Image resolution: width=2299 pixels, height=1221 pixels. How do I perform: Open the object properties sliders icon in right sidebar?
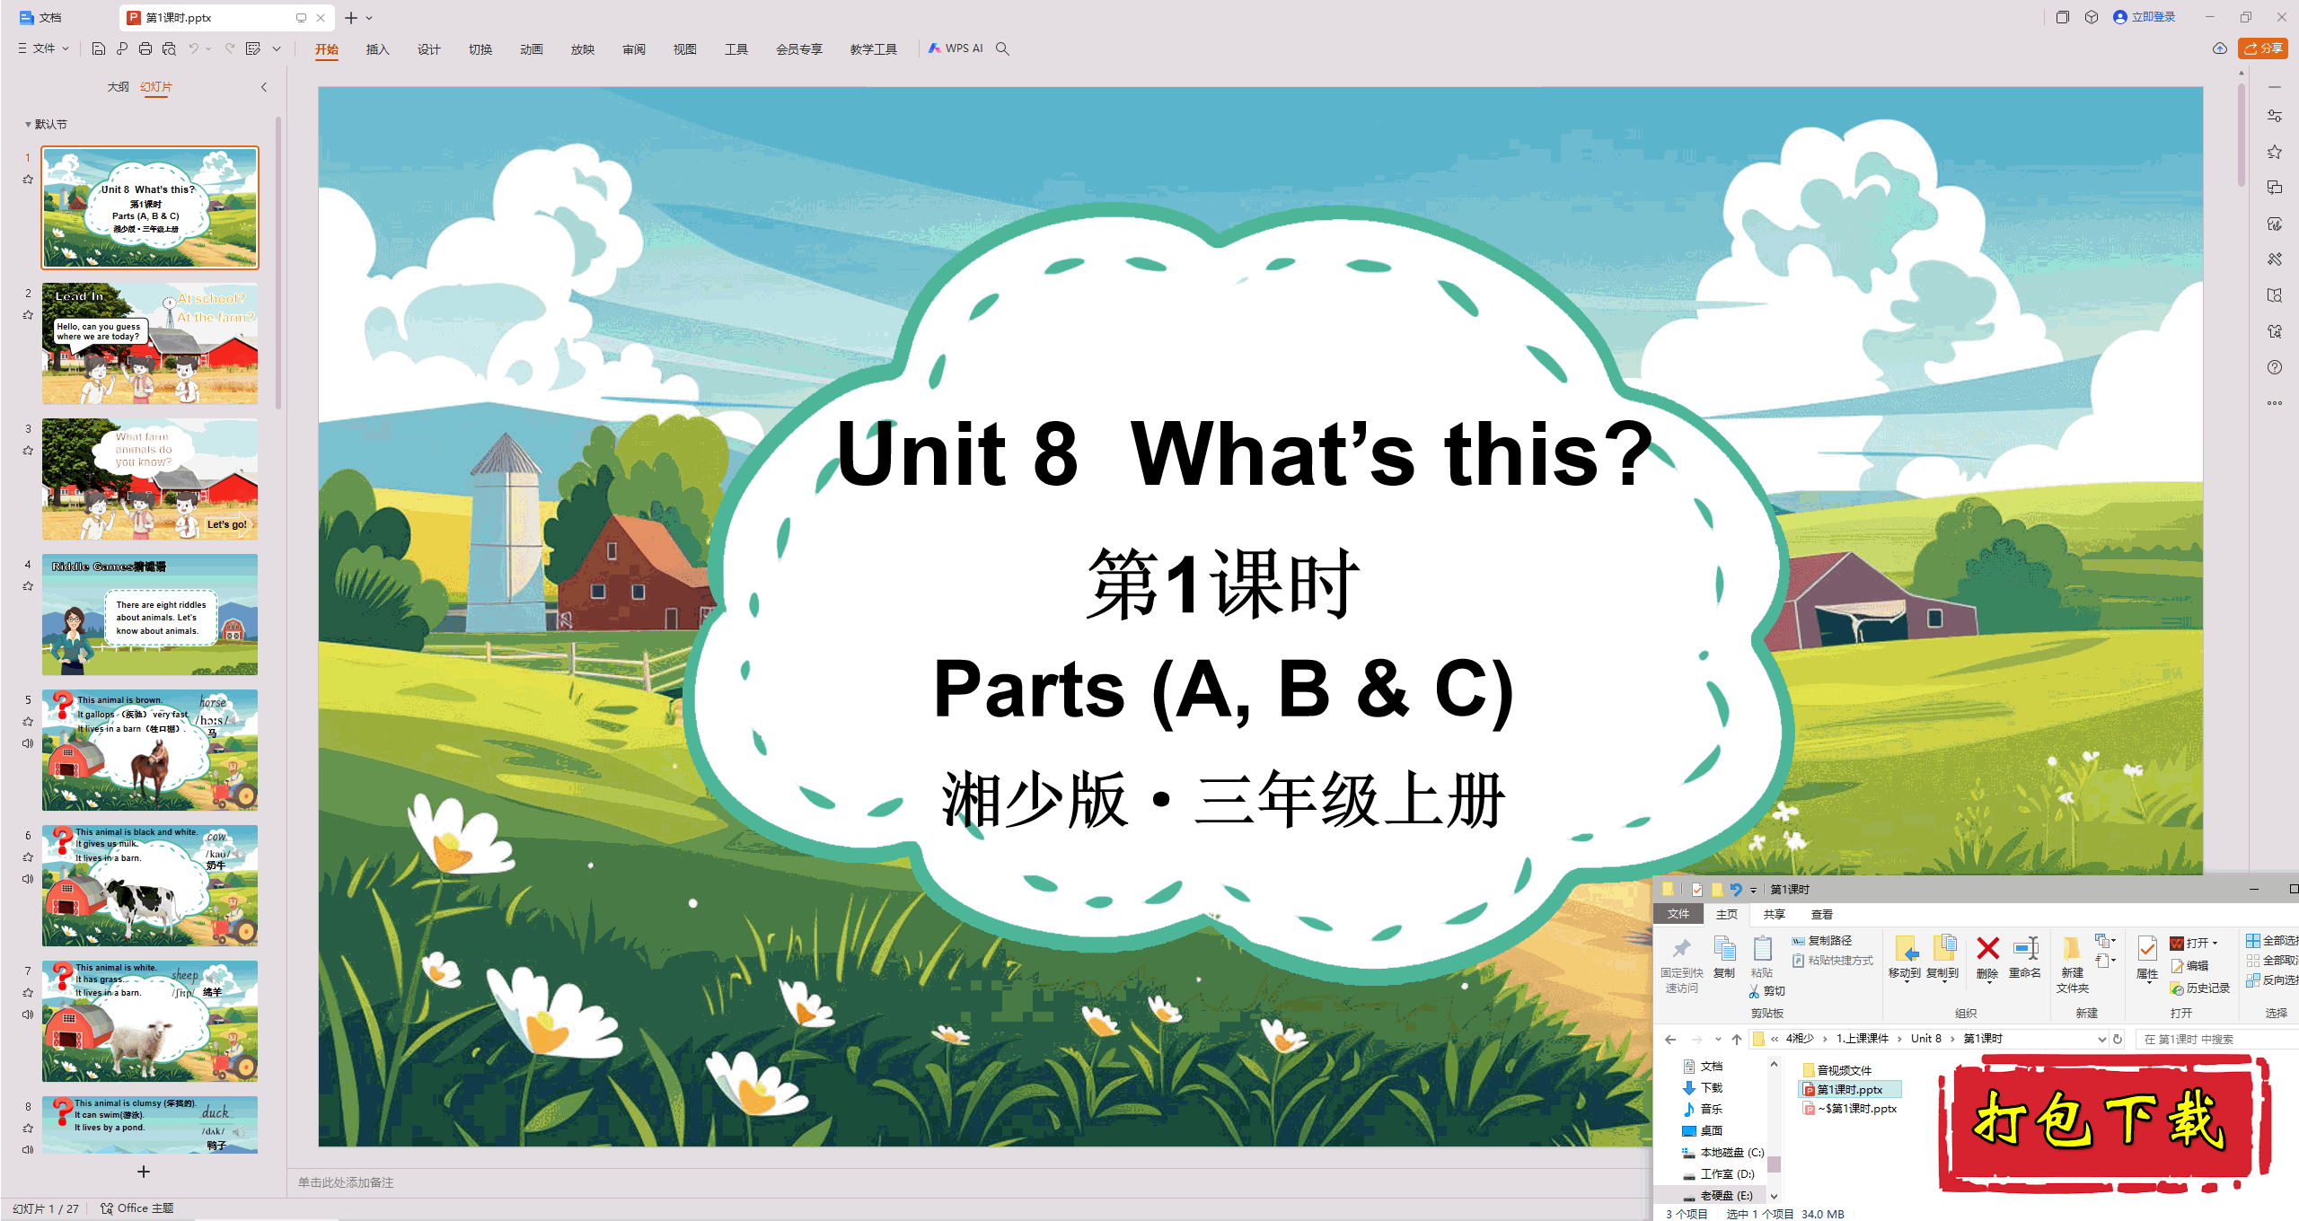coord(2275,116)
